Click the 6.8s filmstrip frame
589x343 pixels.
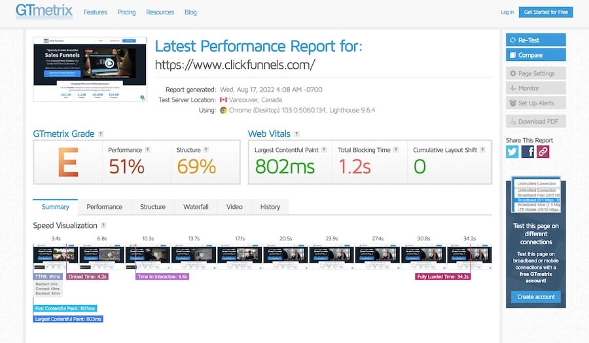click(102, 257)
